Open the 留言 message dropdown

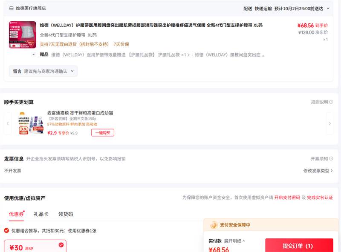point(43,72)
